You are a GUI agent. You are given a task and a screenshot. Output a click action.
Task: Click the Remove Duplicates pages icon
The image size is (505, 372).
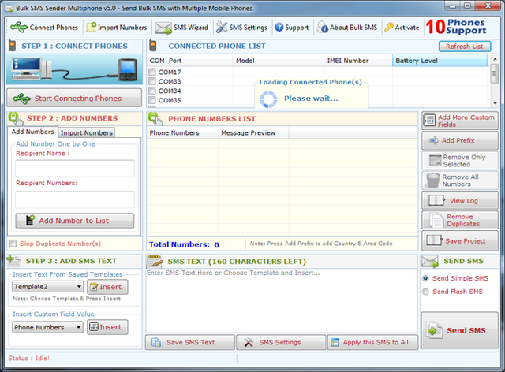click(x=436, y=220)
